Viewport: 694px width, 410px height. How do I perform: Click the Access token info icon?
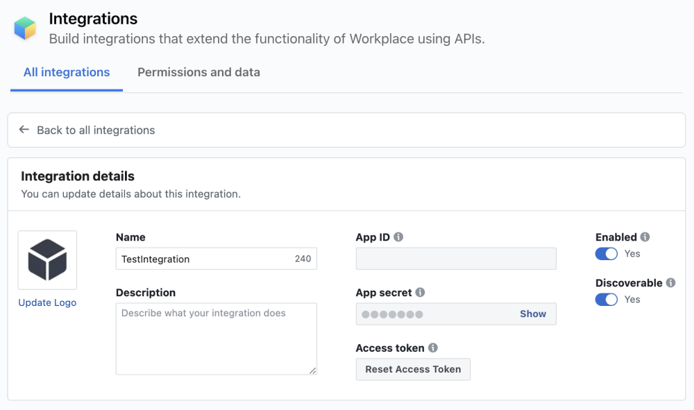434,348
